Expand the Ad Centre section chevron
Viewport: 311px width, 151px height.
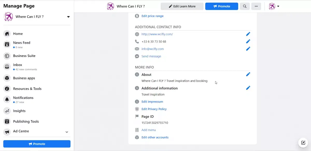click(67, 132)
